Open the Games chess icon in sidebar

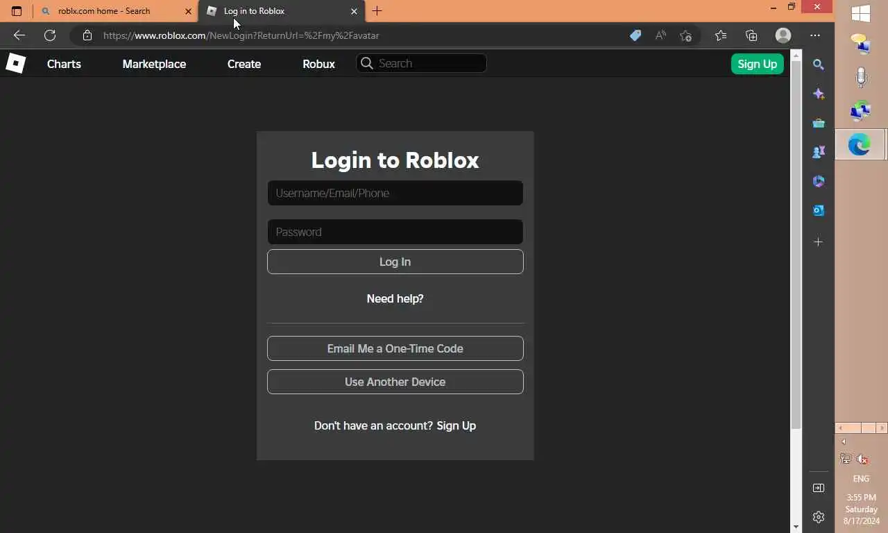pyautogui.click(x=819, y=152)
